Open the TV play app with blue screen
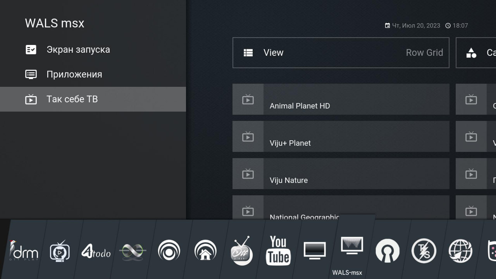 [60, 251]
